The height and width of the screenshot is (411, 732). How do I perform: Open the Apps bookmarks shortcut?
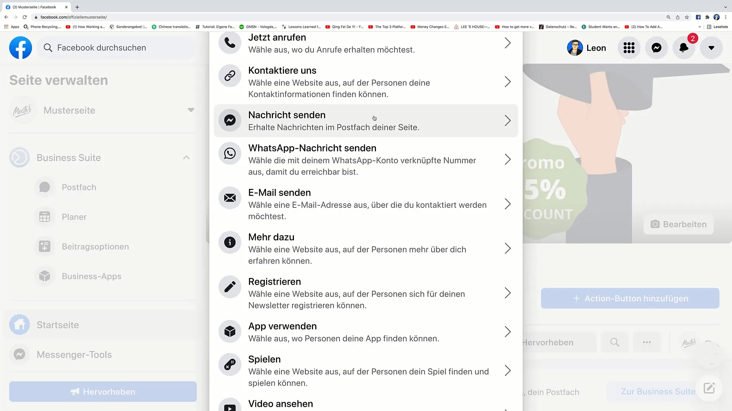point(11,27)
